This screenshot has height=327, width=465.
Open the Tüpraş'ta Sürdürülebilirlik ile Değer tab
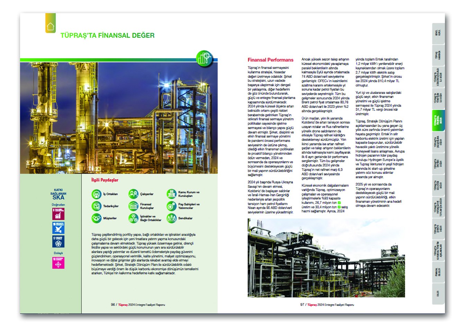438,77
